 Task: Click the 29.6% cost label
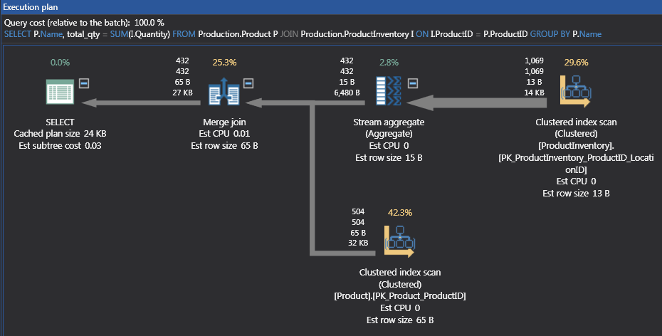click(577, 63)
